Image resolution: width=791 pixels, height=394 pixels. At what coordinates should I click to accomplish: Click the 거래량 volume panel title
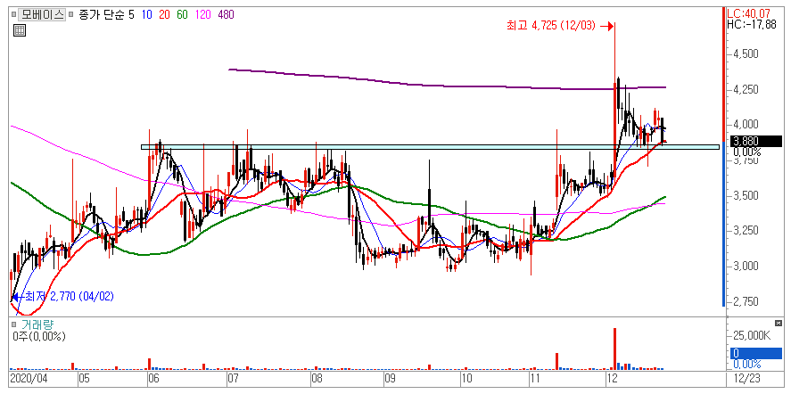coord(37,324)
